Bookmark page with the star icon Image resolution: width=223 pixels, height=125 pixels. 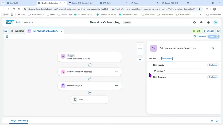199,9
